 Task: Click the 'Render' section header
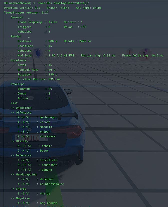pyautogui.click(x=16, y=36)
